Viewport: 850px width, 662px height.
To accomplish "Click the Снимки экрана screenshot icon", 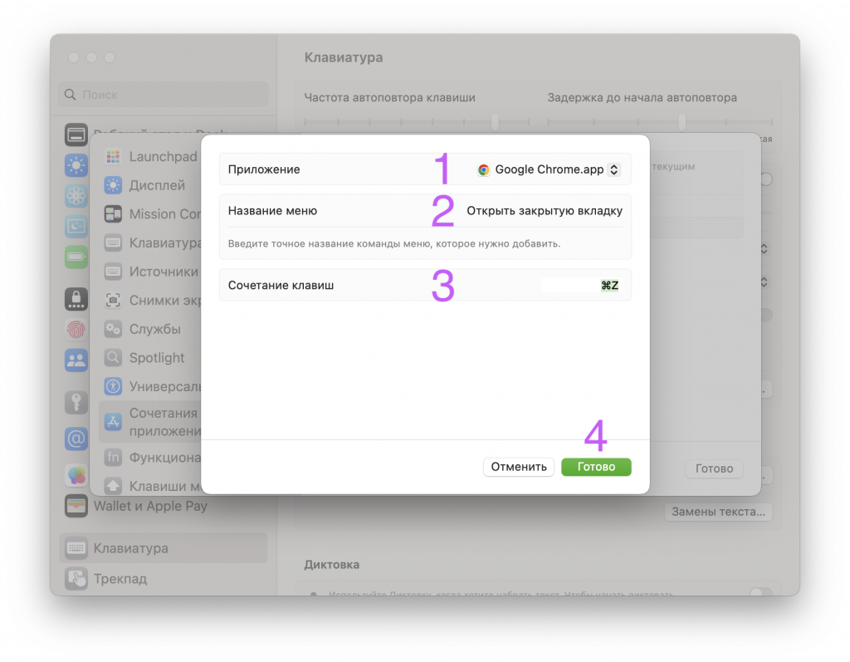I will click(113, 300).
